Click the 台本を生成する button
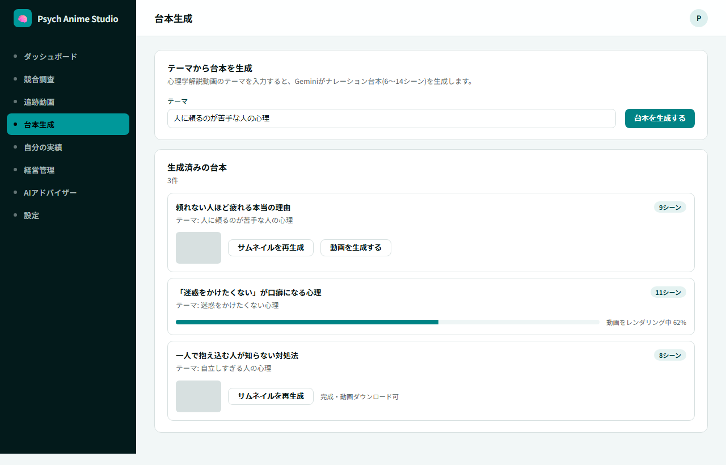The width and height of the screenshot is (726, 465). point(660,119)
